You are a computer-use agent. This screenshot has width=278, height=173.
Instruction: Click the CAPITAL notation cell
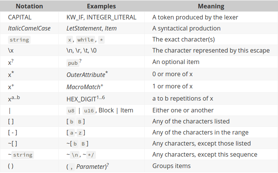tap(20, 17)
